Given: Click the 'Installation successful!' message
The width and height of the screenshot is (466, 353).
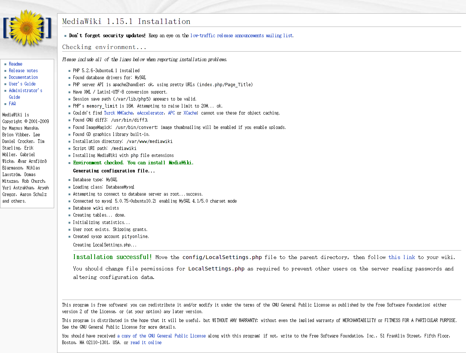Looking at the screenshot, I should tap(112, 257).
